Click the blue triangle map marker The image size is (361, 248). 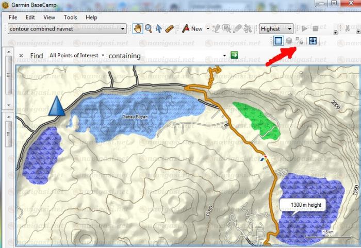click(57, 106)
